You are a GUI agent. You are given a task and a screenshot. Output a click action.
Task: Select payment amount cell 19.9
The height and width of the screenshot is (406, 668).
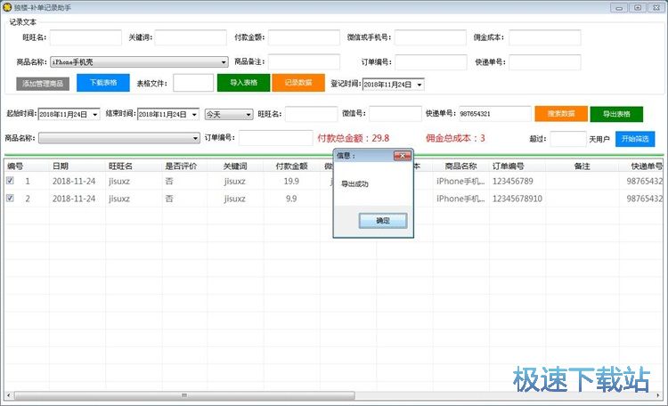coord(291,181)
